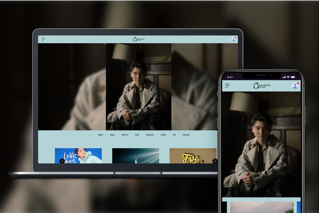Open the Fire carousel thumbnail
Image resolution: width=319 pixels, height=213 pixels.
pos(193,156)
